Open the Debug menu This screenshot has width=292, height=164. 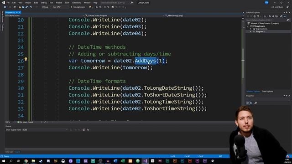(x=44, y=3)
